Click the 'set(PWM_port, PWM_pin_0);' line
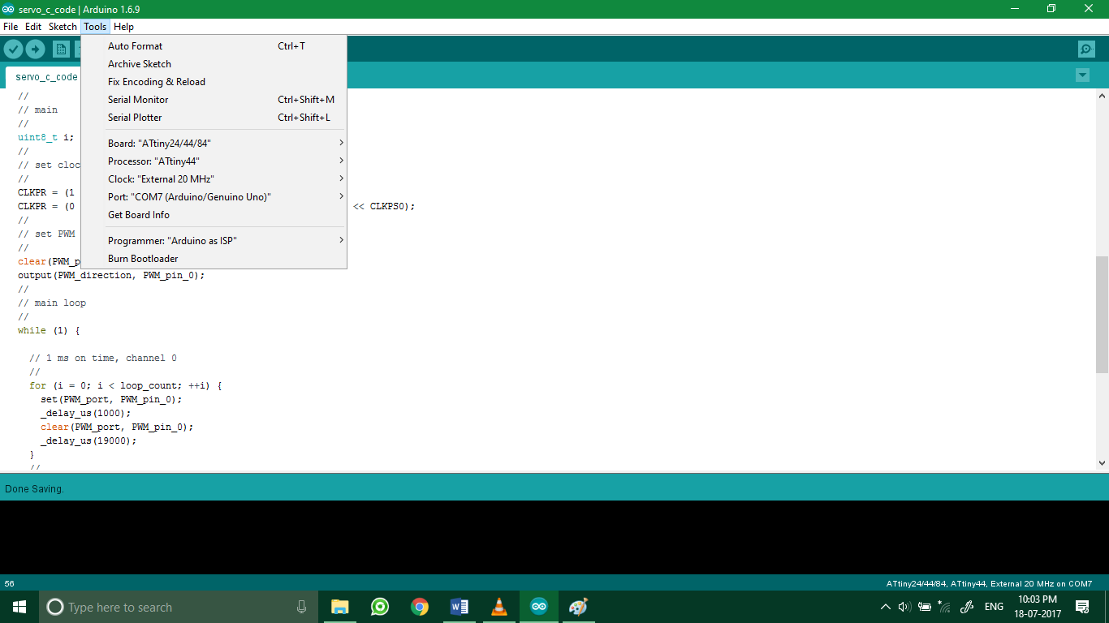This screenshot has width=1109, height=623. click(x=111, y=399)
